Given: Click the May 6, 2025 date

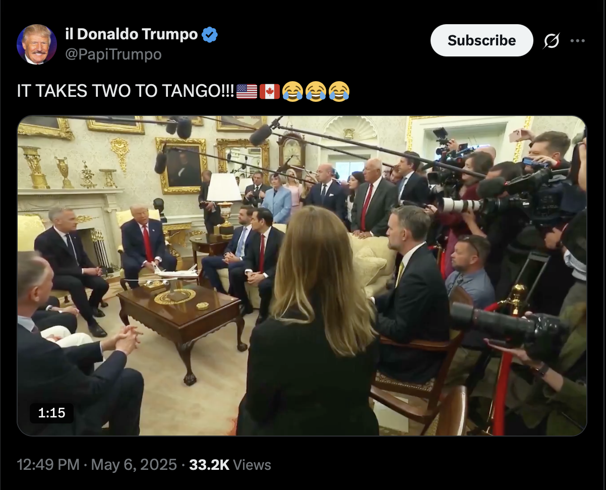Looking at the screenshot, I should coord(134,464).
